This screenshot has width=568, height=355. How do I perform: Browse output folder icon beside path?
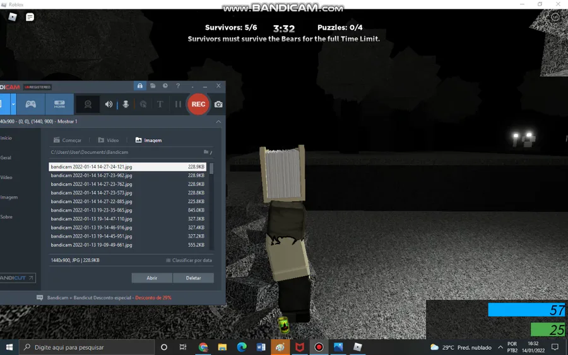click(x=208, y=152)
